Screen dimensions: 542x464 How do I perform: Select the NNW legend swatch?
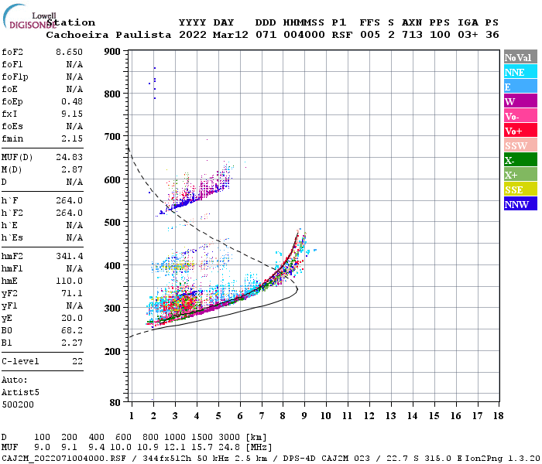(520, 203)
